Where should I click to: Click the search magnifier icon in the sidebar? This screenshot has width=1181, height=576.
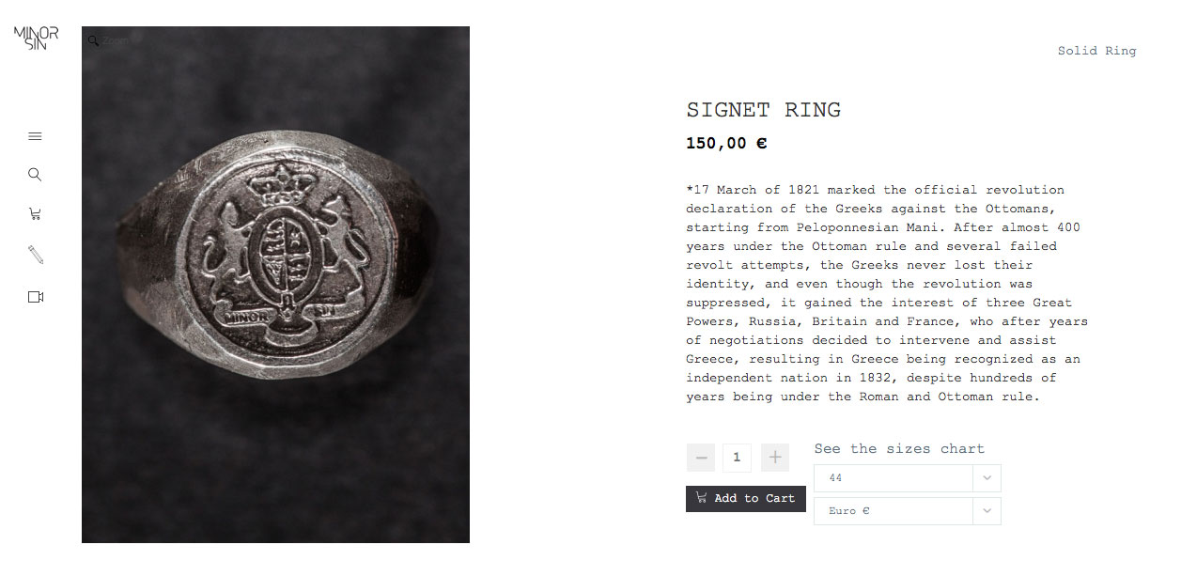pyautogui.click(x=36, y=175)
